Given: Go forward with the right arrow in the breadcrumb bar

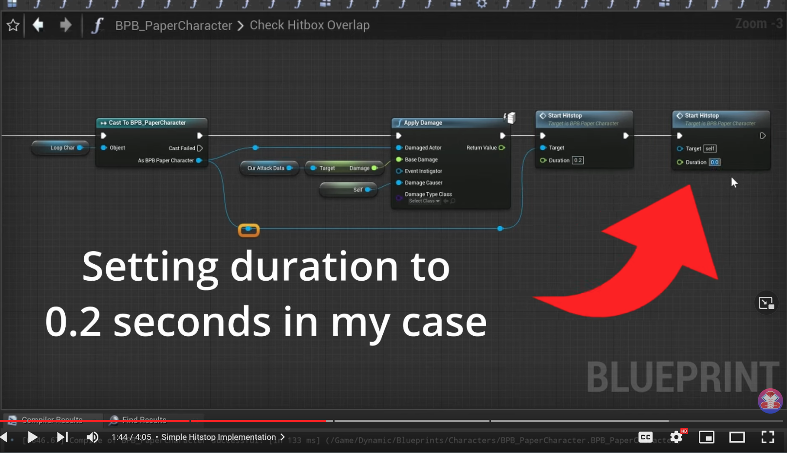Looking at the screenshot, I should 66,24.
